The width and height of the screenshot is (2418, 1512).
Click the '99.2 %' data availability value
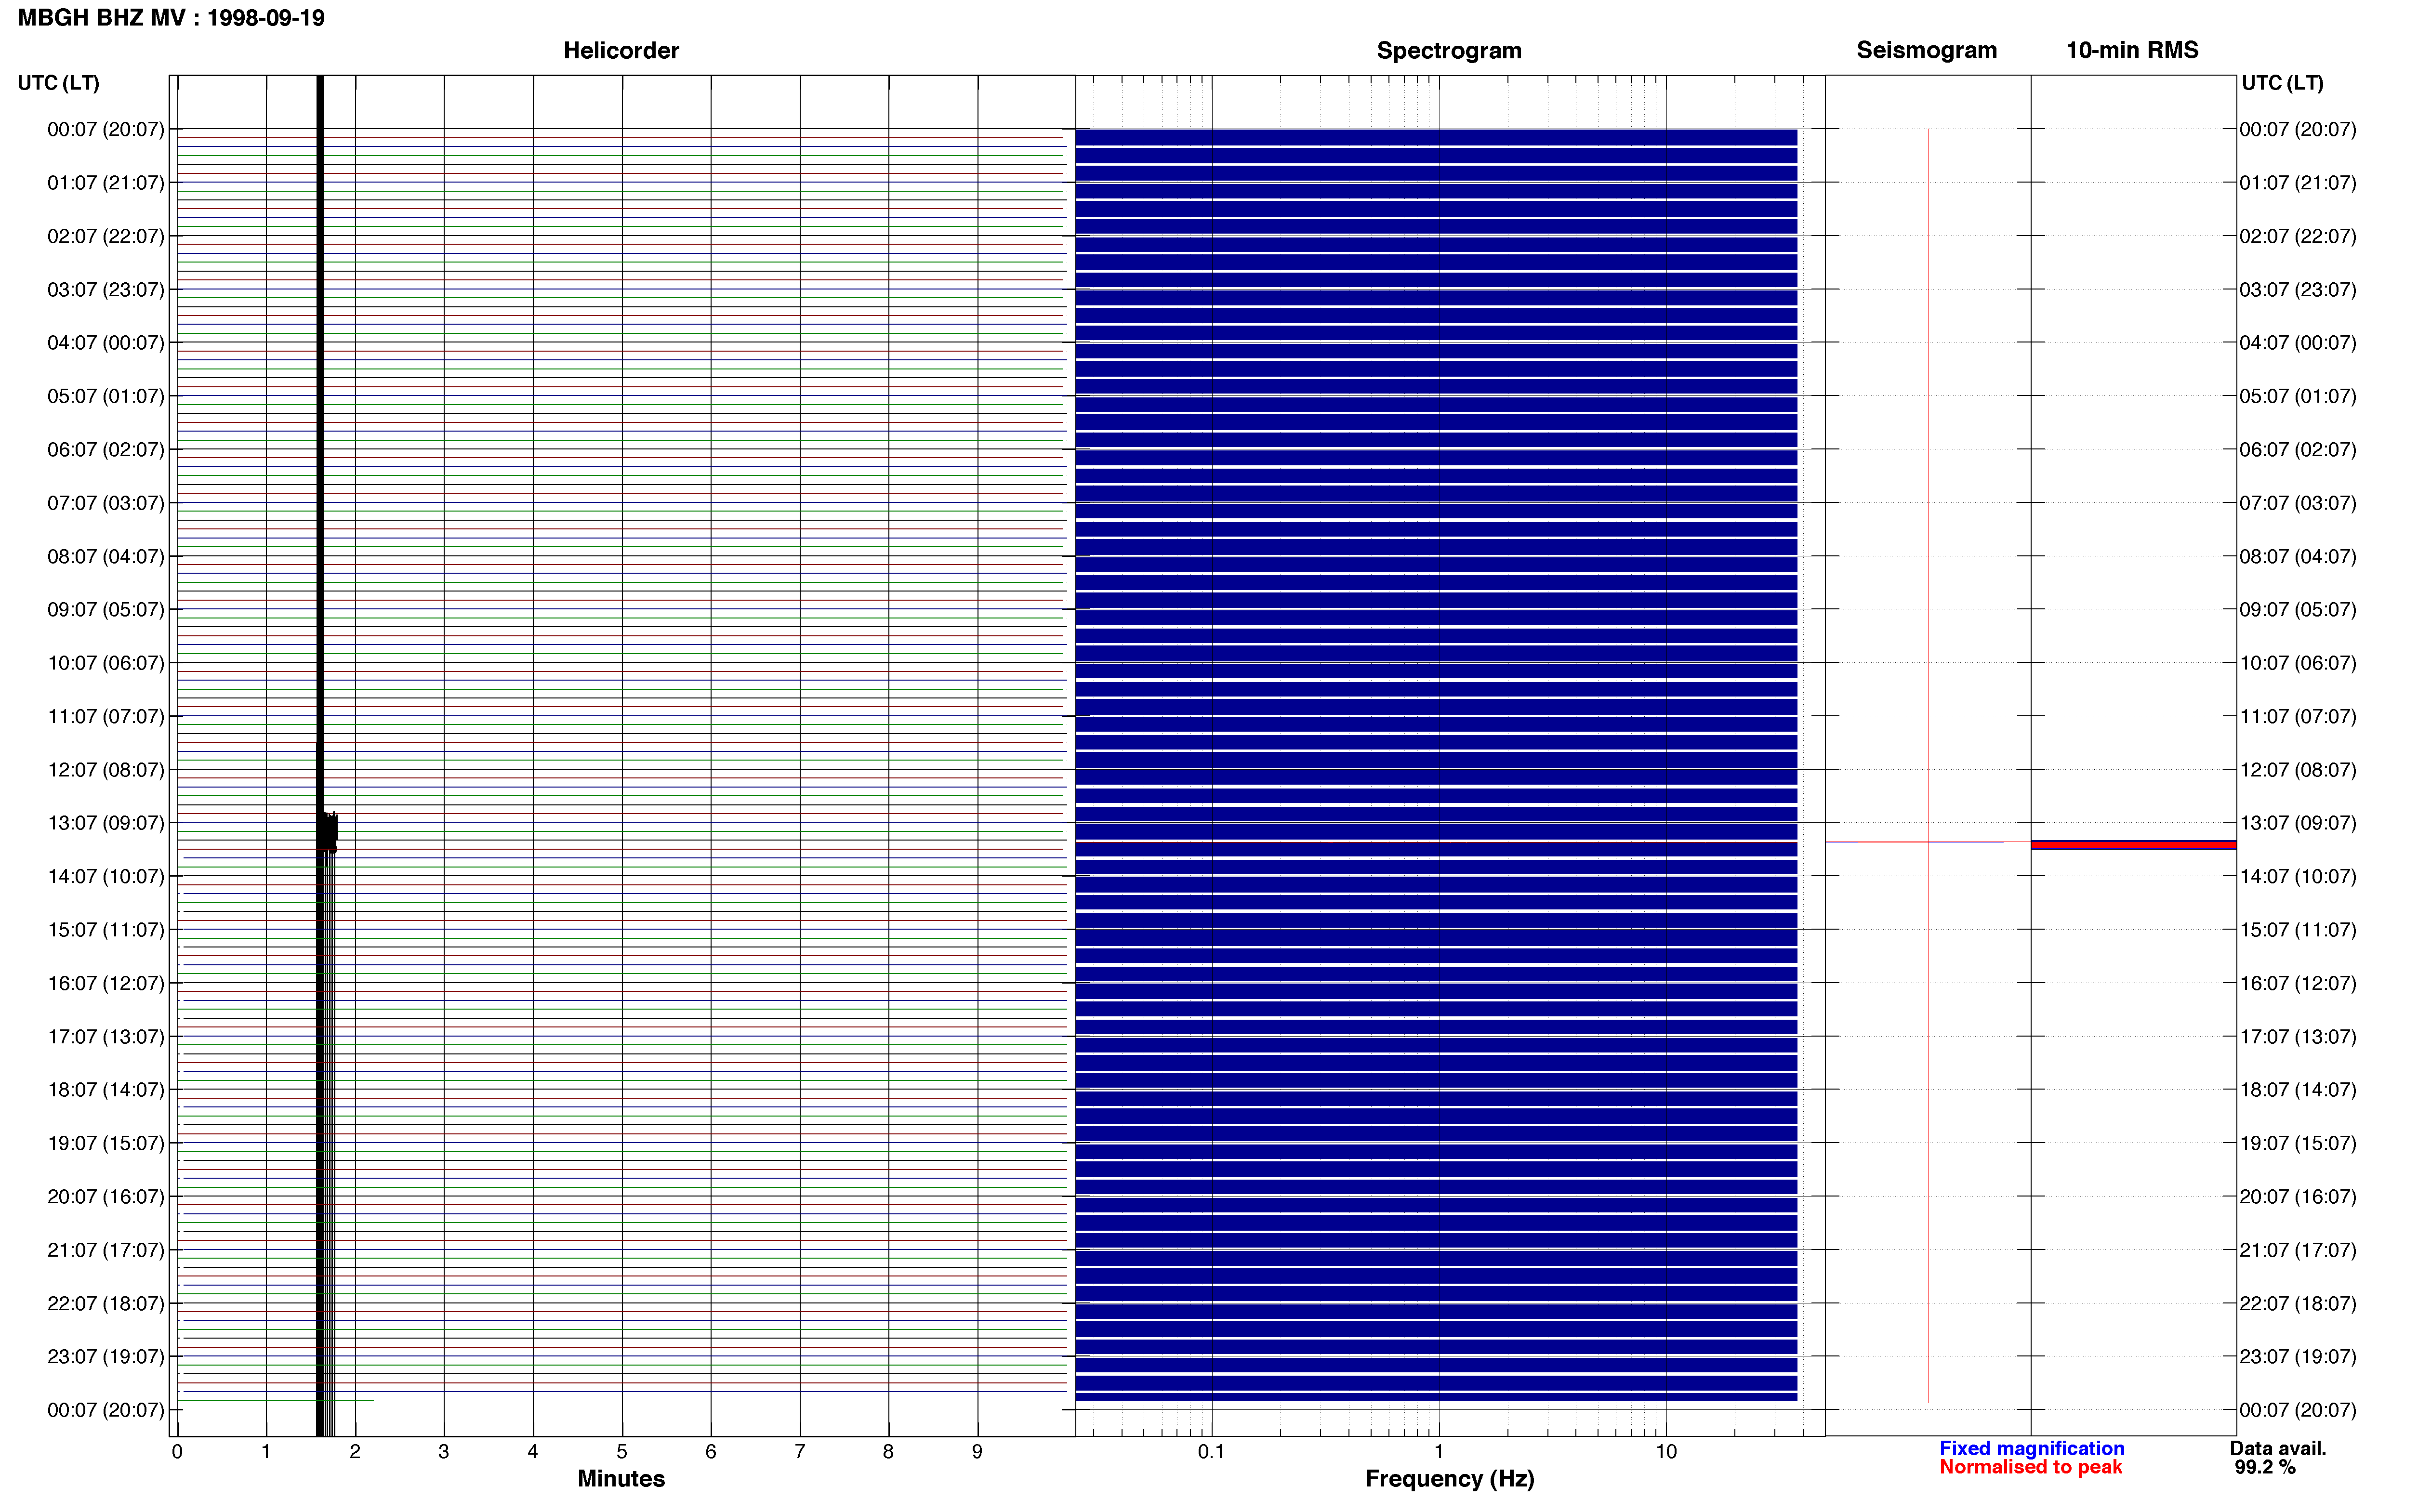(x=2265, y=1467)
